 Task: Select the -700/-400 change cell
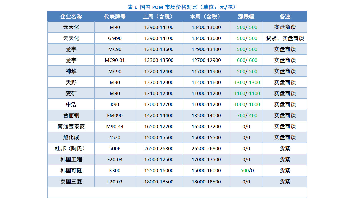246,115
